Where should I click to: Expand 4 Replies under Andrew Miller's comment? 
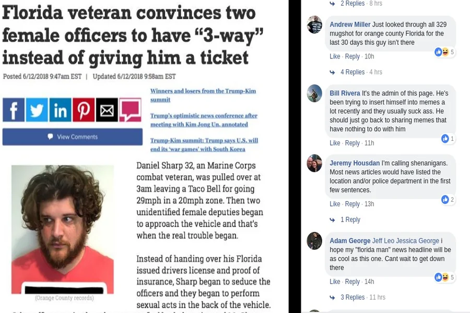click(352, 72)
